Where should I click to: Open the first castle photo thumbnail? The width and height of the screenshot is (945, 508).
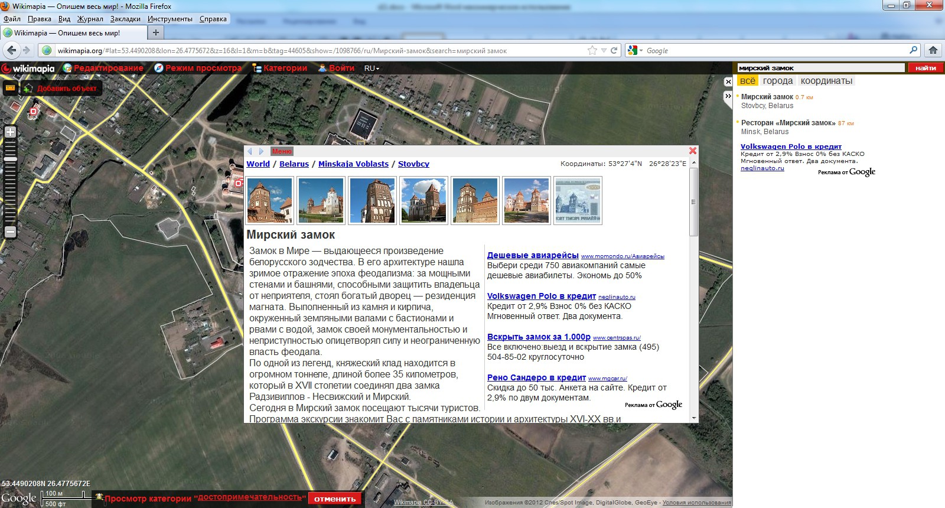click(x=270, y=200)
